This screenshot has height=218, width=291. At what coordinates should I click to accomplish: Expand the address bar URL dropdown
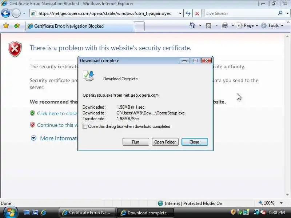pyautogui.click(x=180, y=13)
